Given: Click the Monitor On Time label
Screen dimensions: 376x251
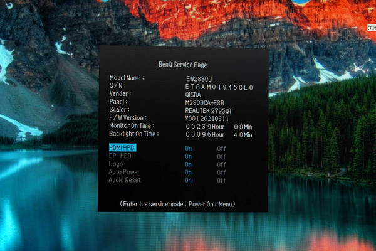Looking at the screenshot, I should (132, 125).
